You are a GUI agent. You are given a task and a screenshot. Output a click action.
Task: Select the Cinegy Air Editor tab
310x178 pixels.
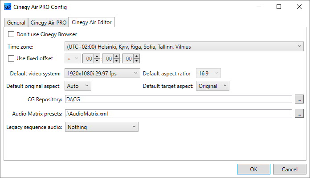coord(92,22)
